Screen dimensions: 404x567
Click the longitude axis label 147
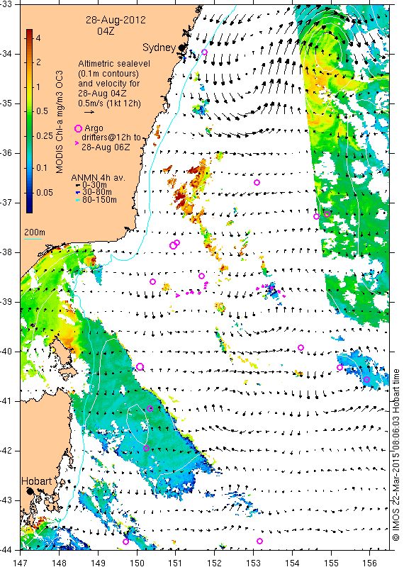point(20,562)
